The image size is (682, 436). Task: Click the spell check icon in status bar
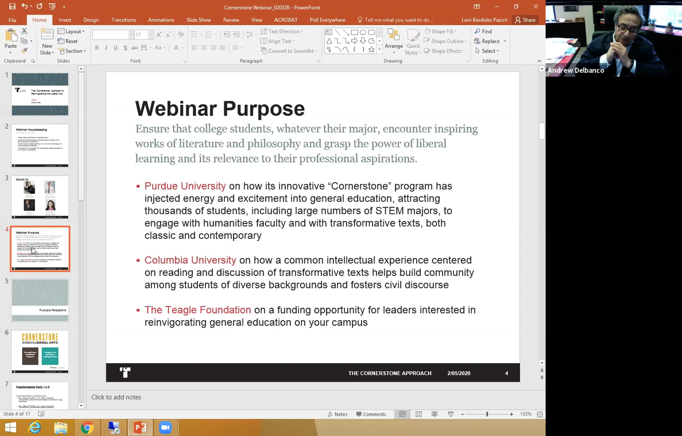pyautogui.click(x=41, y=414)
